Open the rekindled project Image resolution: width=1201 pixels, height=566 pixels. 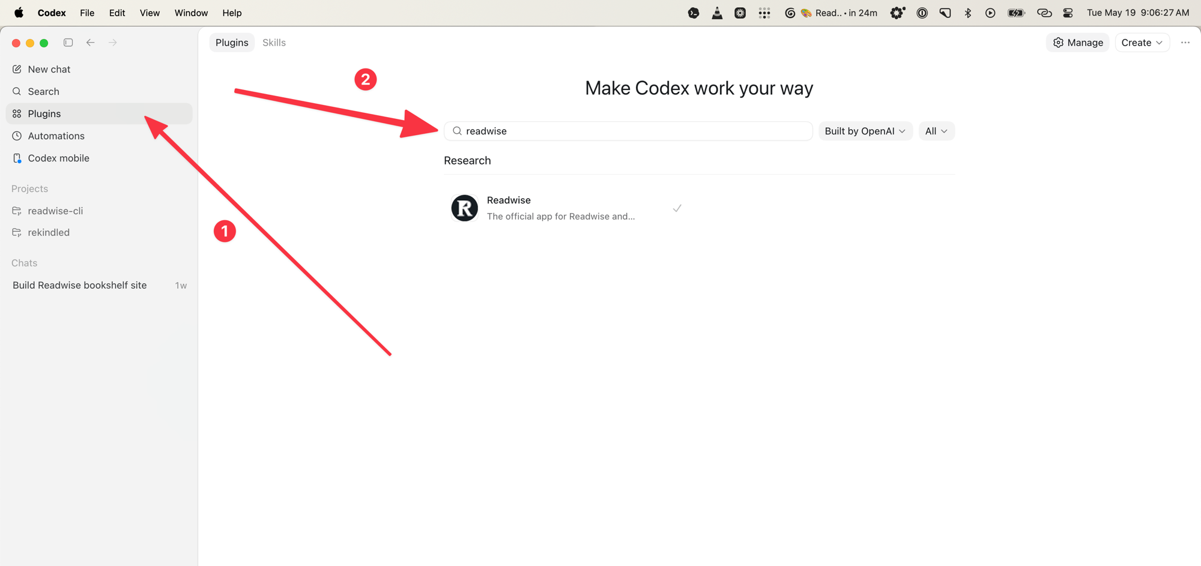pos(99,232)
